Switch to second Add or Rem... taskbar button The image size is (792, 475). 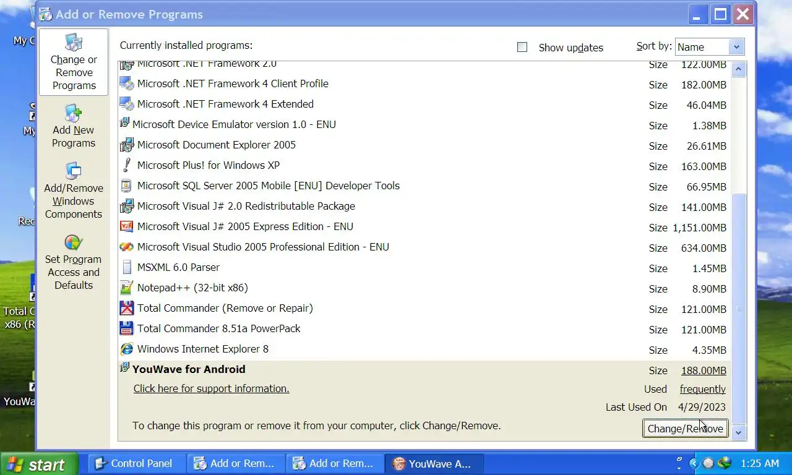(335, 463)
